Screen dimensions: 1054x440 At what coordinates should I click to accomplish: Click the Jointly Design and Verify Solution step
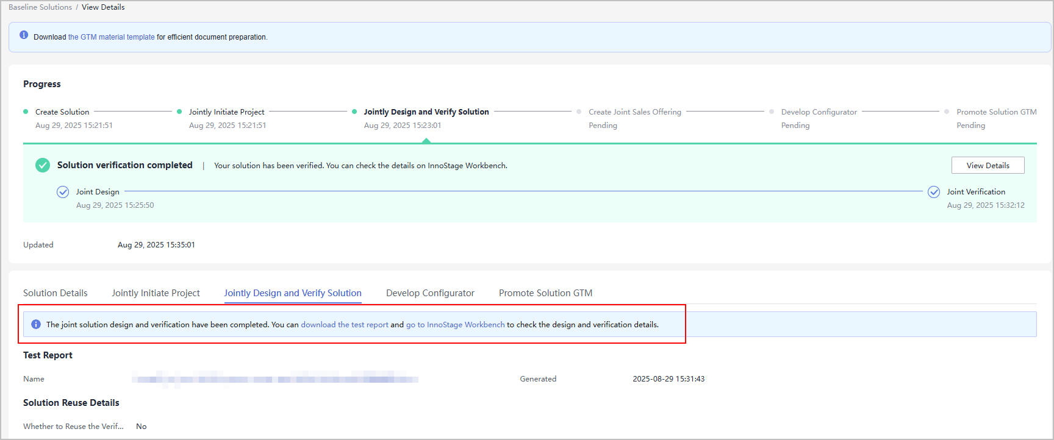[x=426, y=112]
